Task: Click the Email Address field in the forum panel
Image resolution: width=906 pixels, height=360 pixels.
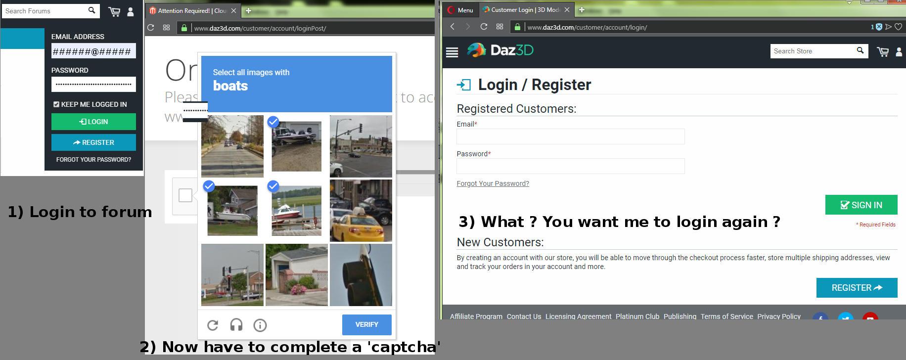Action: click(93, 51)
